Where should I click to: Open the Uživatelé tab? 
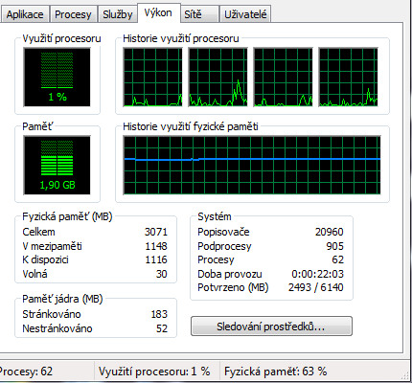coord(245,14)
